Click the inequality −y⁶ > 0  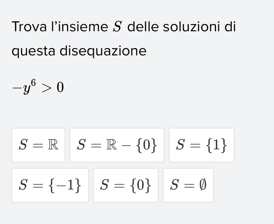click(x=38, y=87)
